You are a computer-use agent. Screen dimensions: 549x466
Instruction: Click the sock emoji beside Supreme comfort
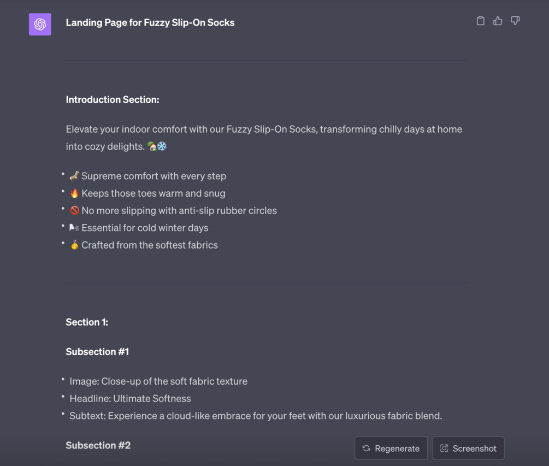75,176
